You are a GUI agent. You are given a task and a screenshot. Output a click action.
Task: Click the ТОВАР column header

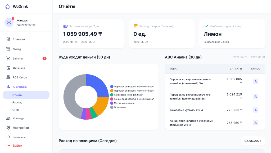[174, 69]
